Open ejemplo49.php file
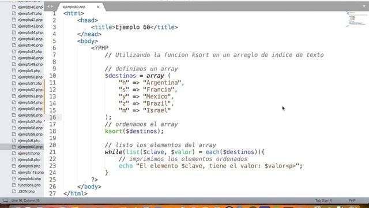This screenshot has width=369, height=208. [30, 64]
